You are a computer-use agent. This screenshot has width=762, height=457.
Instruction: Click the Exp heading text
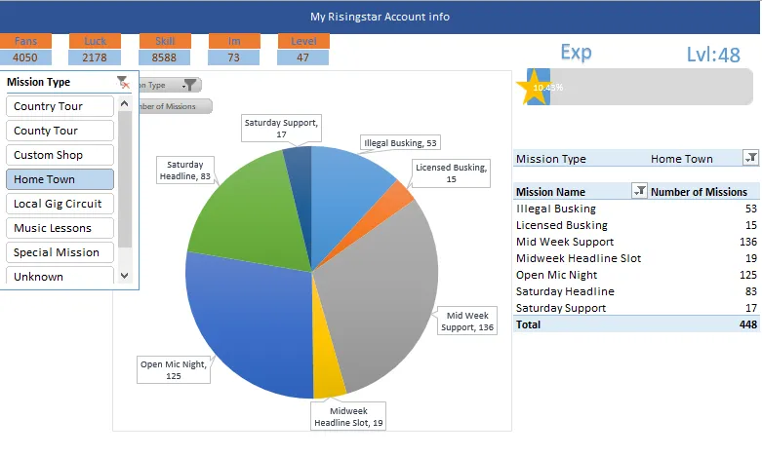pos(576,52)
